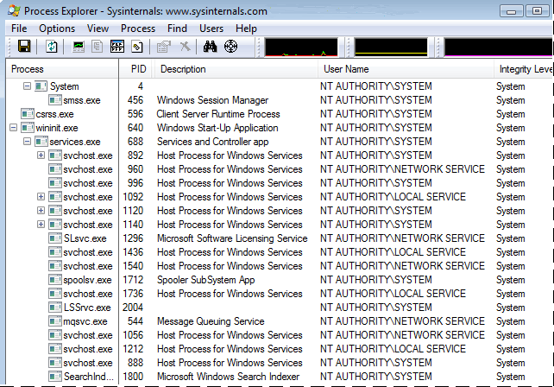The image size is (554, 387).
Task: Click the Refresh Now toolbar icon
Action: pos(52,46)
